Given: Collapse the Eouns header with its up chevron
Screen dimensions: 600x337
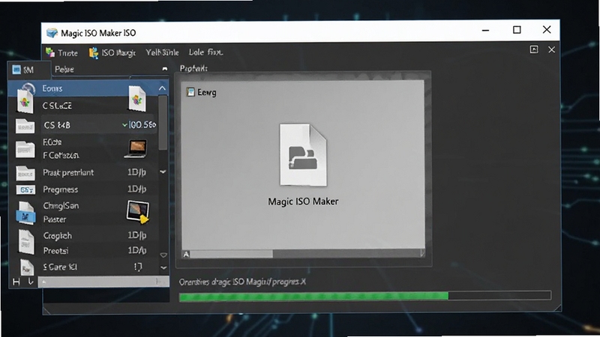Looking at the screenshot, I should [162, 88].
